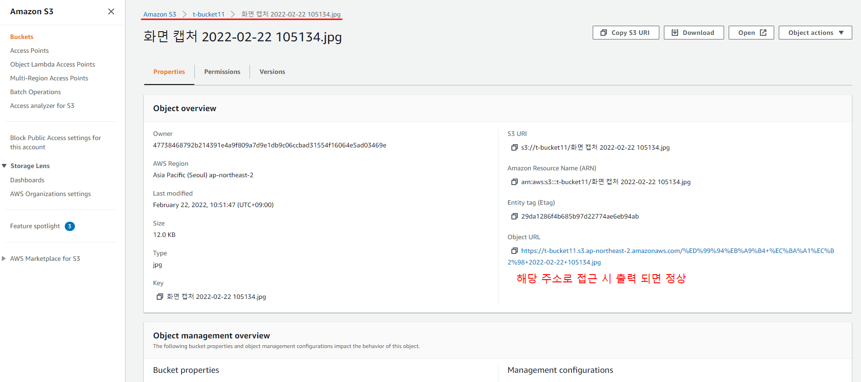Click the Copy S3 URI button
The width and height of the screenshot is (861, 382).
[x=626, y=33]
